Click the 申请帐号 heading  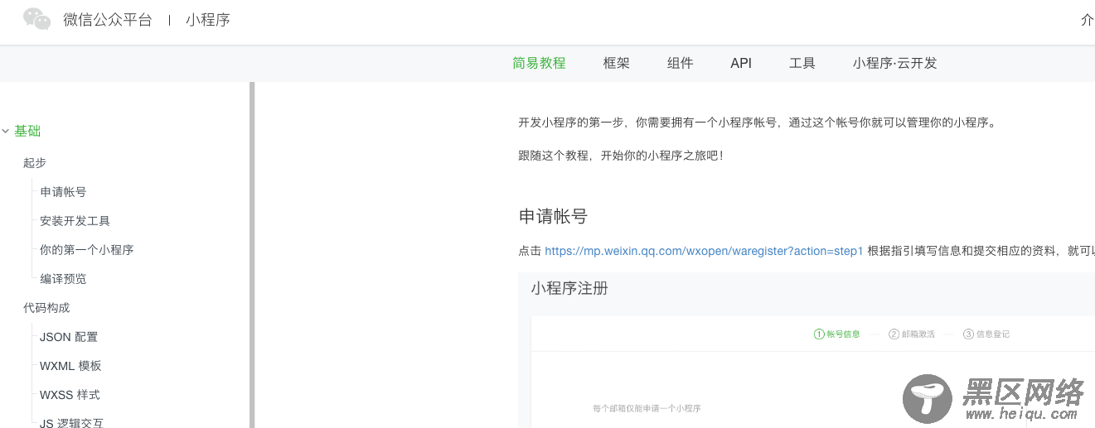[x=553, y=217]
